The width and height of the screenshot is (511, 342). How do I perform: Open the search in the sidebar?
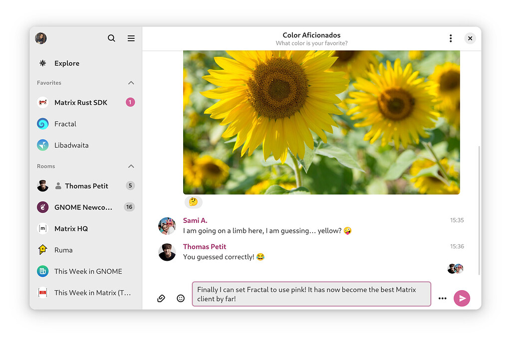pyautogui.click(x=111, y=38)
